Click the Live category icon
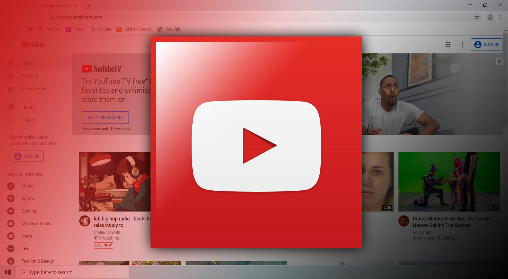Viewport: 508px width, 279px height. 11,249
